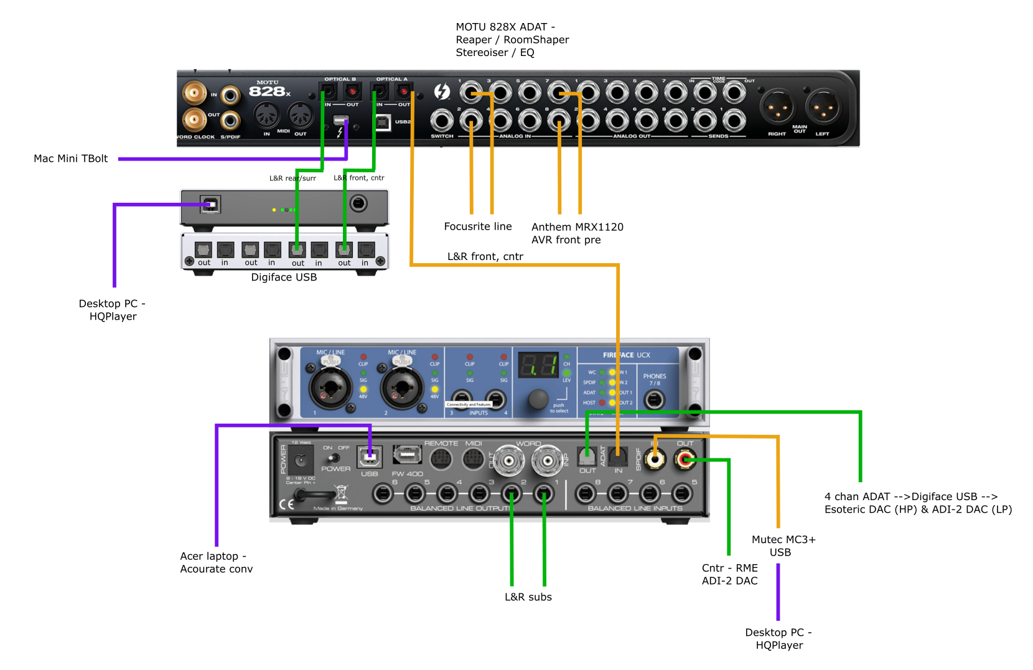
Task: Click the Fireface UCX mic/line input 2 combo jack
Action: [x=402, y=388]
